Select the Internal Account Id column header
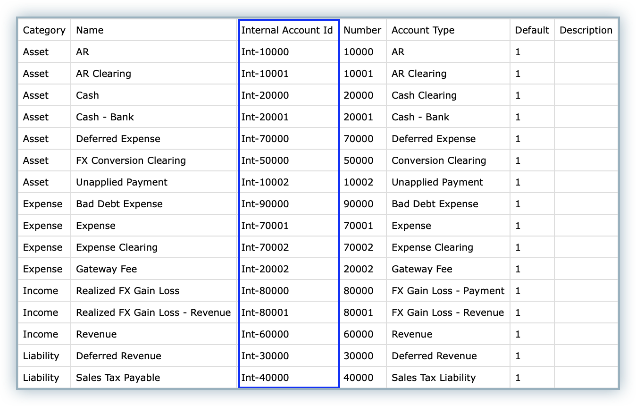The height and width of the screenshot is (406, 636). [x=287, y=30]
